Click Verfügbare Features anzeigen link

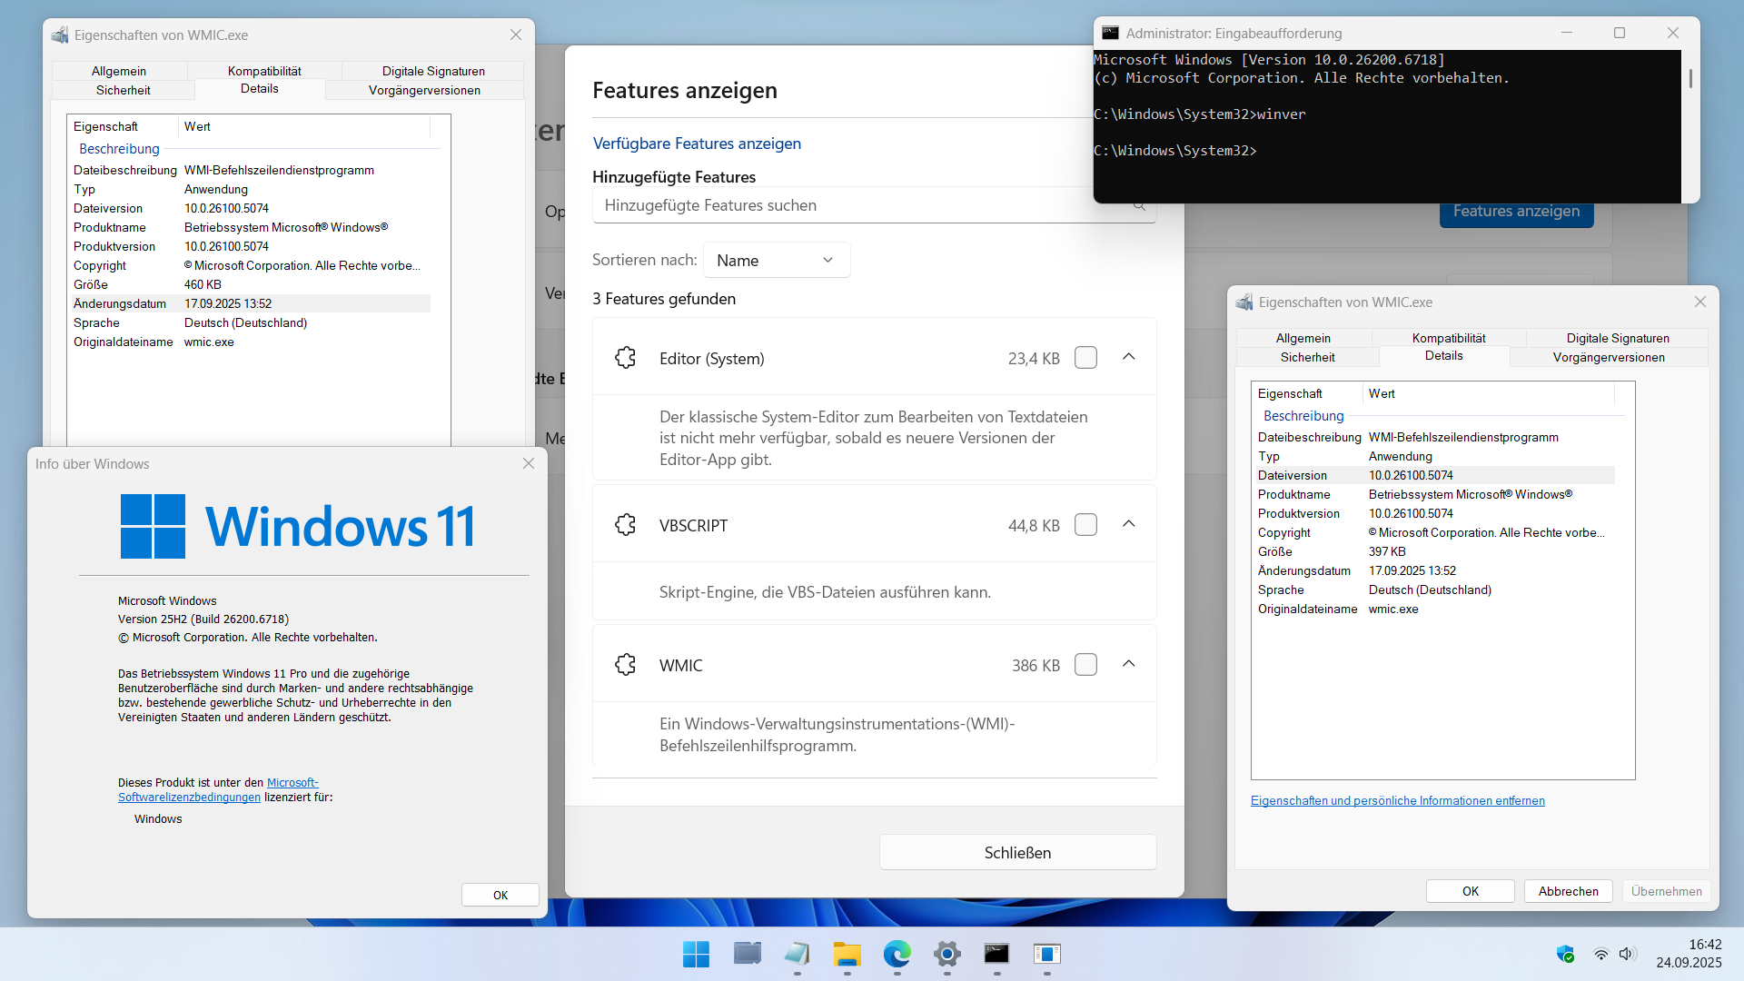point(697,144)
